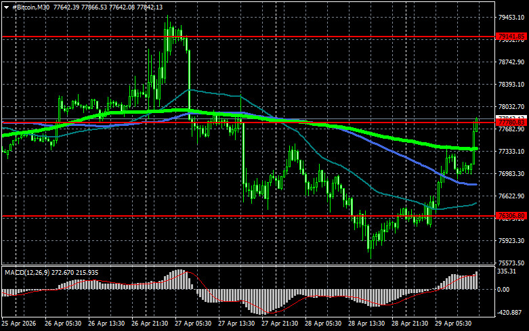
Task: Select the OHLC values 77642.39 77866.53 text
Action: (80, 7)
